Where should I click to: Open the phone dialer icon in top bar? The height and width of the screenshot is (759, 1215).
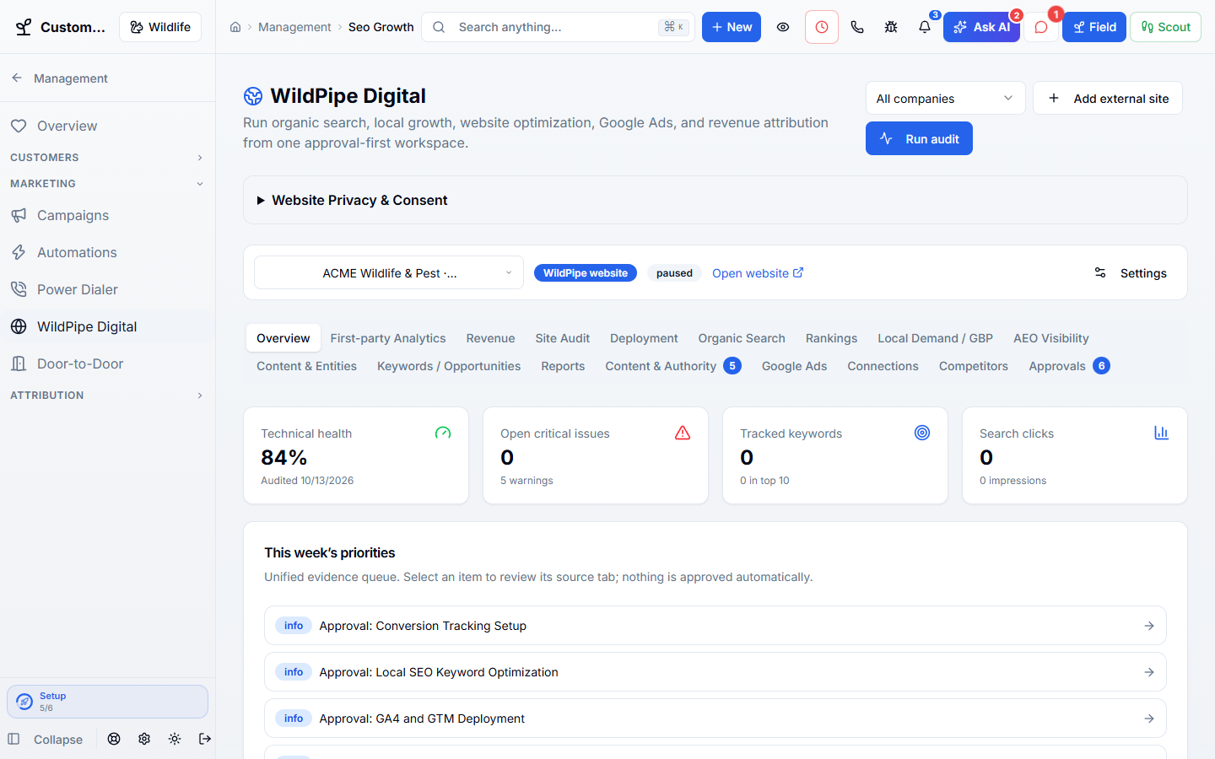click(x=857, y=27)
